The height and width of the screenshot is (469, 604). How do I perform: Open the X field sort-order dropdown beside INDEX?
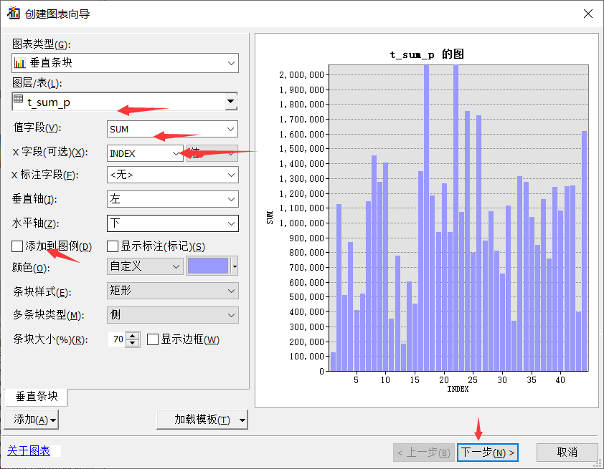(212, 153)
